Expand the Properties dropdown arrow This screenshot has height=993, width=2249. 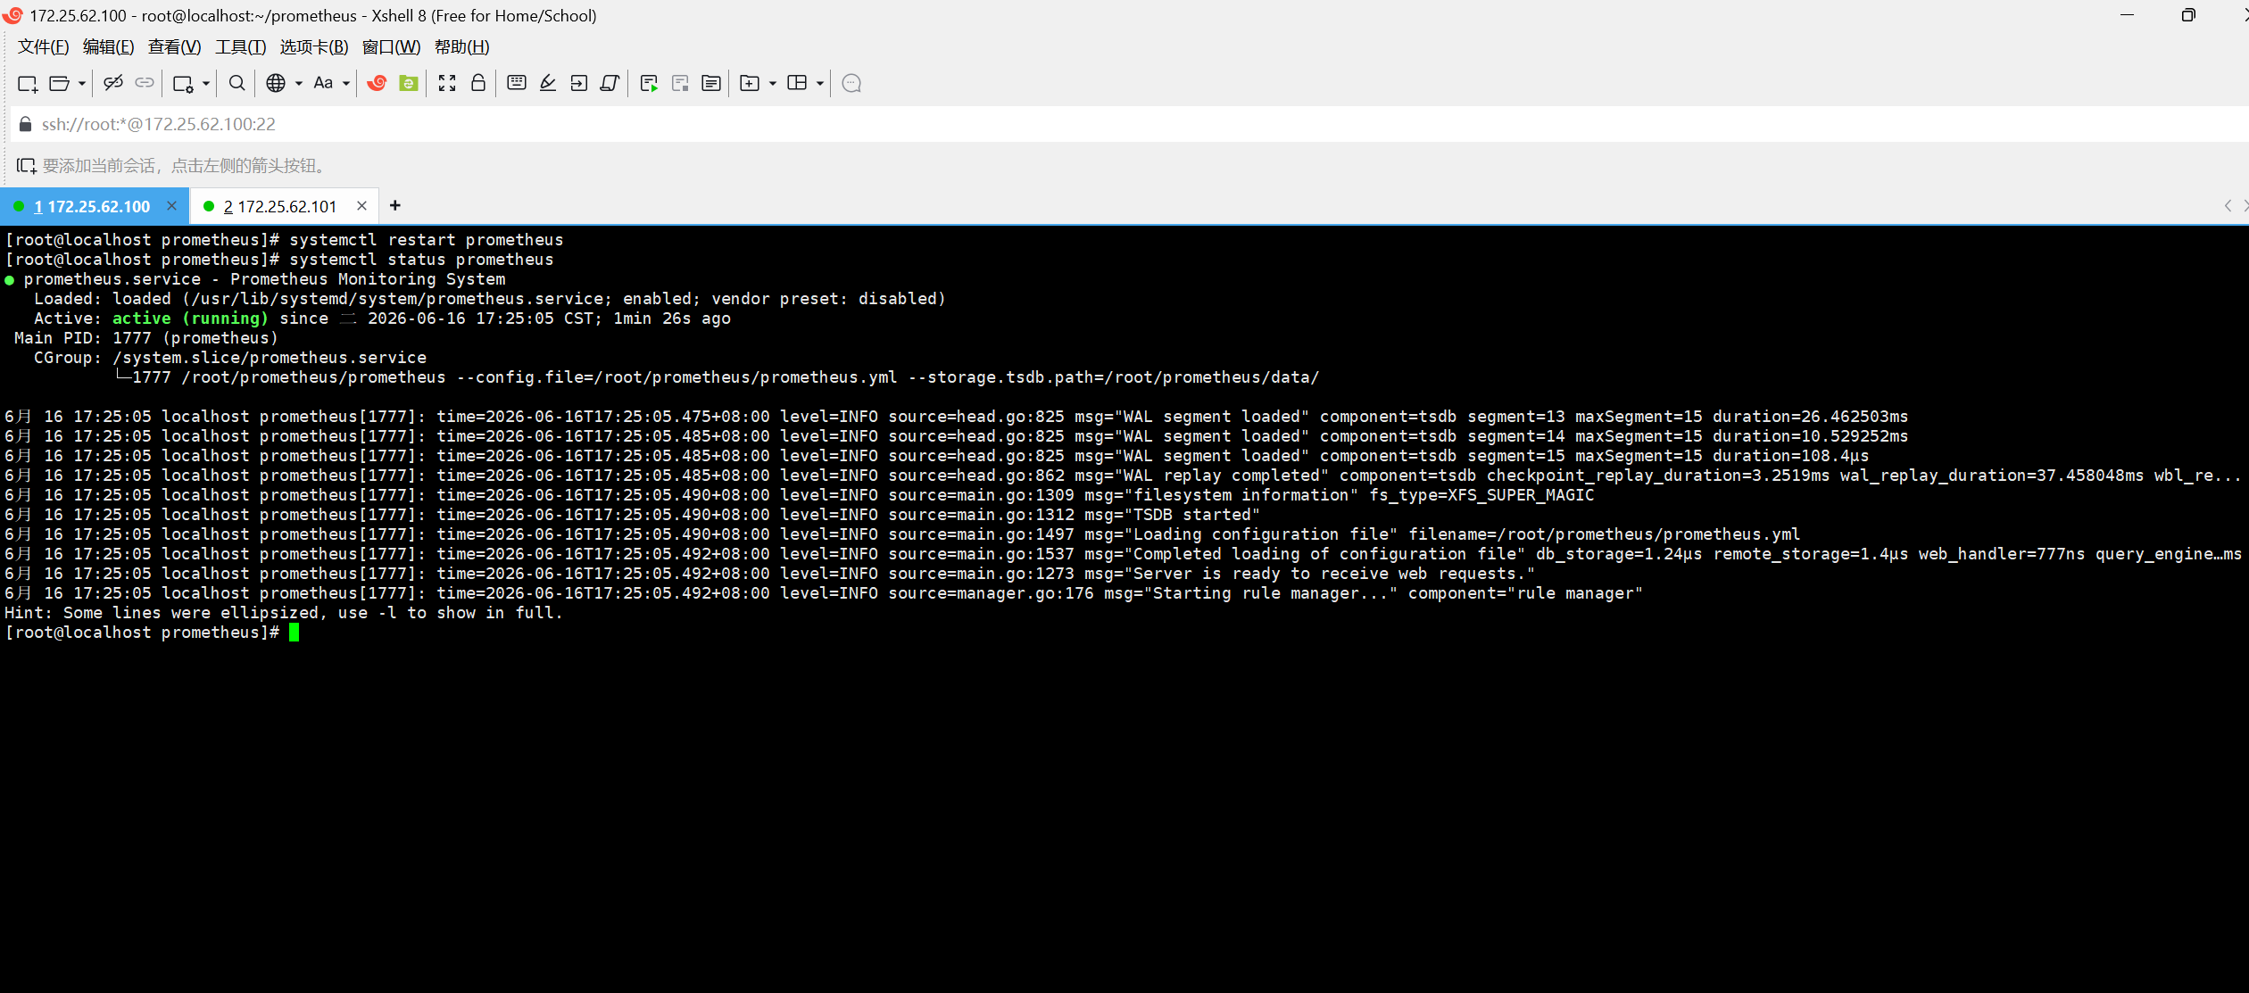(206, 84)
